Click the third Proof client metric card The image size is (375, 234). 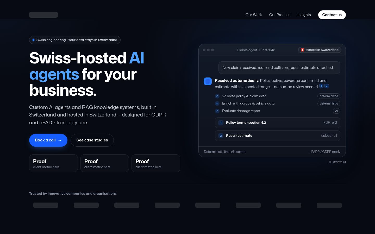click(156, 163)
